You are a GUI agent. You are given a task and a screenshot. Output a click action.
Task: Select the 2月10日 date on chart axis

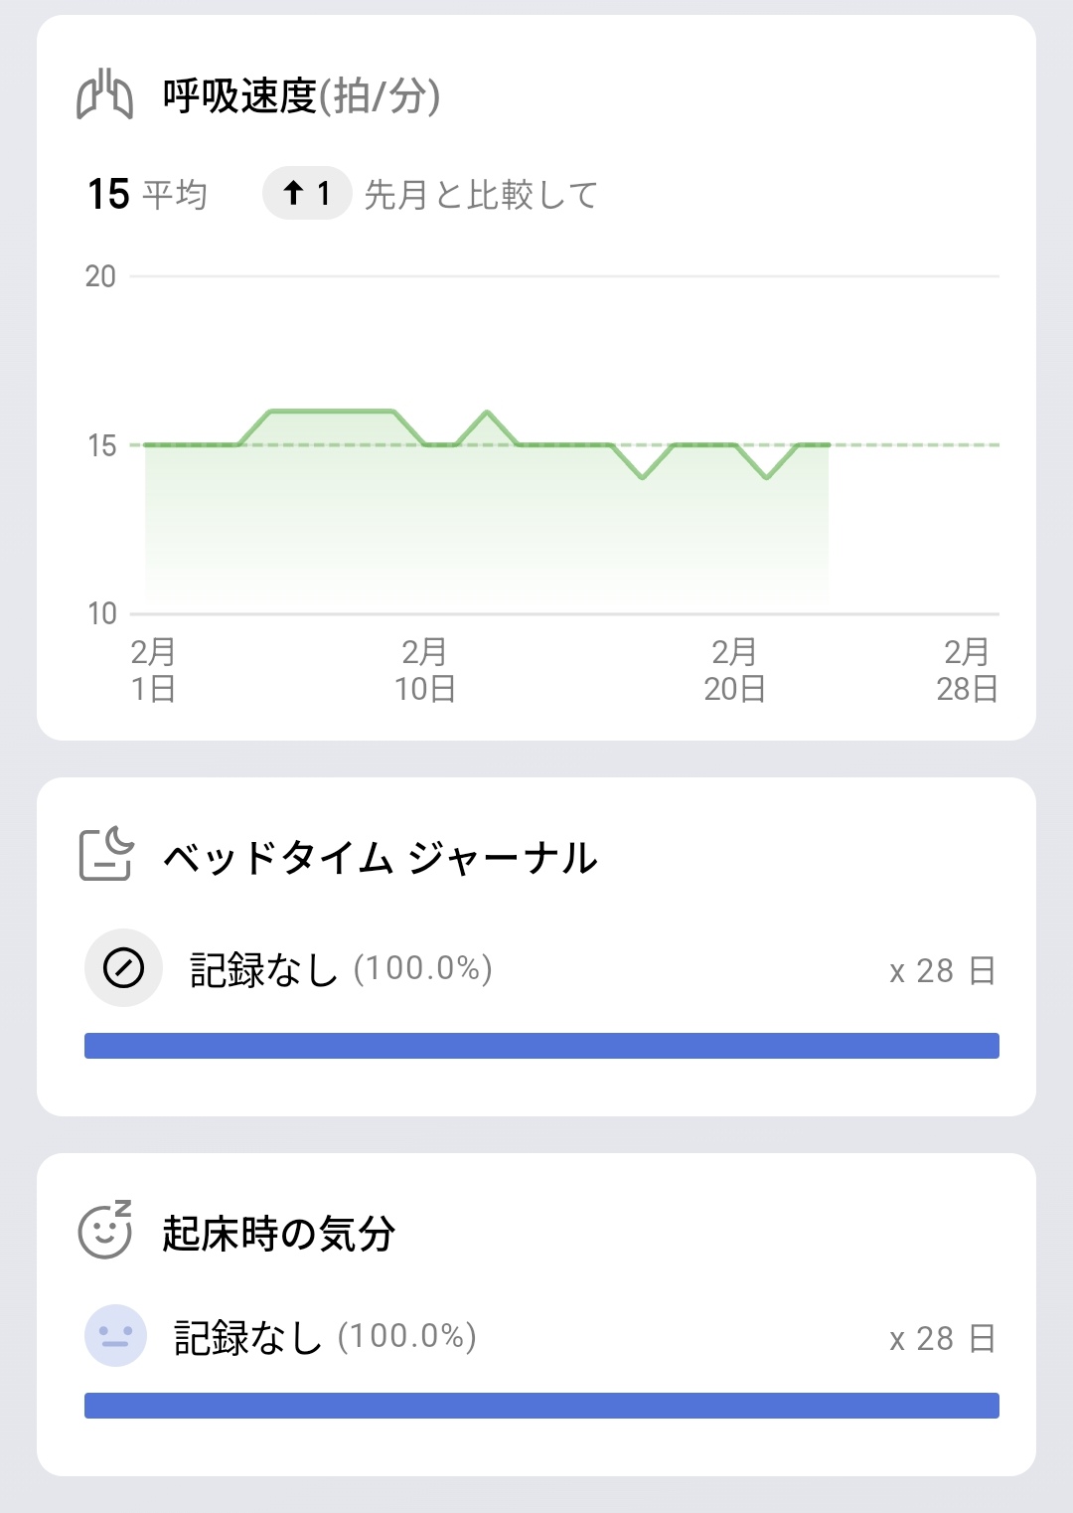coord(424,670)
